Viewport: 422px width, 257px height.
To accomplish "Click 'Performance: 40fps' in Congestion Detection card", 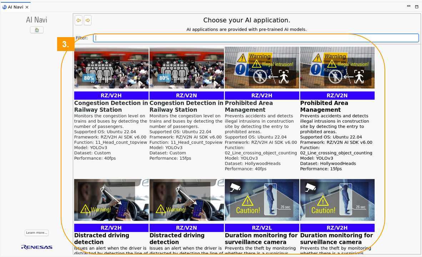I will pyautogui.click(x=95, y=158).
